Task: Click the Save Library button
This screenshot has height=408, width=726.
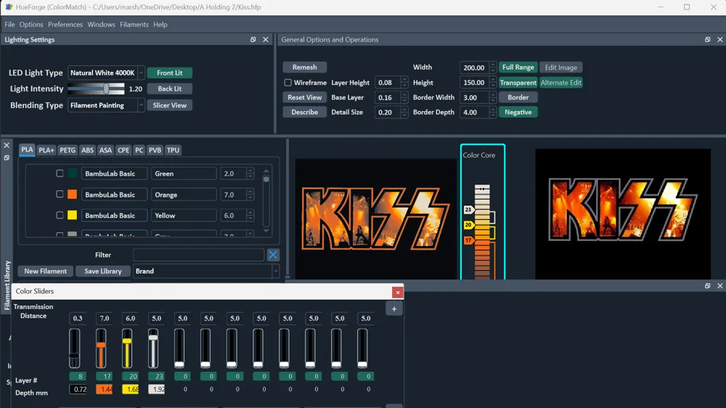Action: (x=103, y=271)
